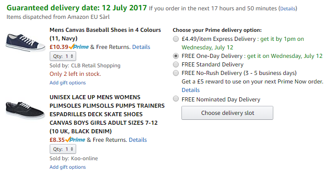Select FREE No-Rush Delivery radio button
336x175 pixels.
click(176, 73)
